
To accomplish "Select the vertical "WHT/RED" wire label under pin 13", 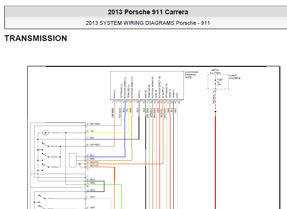I will (155, 113).
